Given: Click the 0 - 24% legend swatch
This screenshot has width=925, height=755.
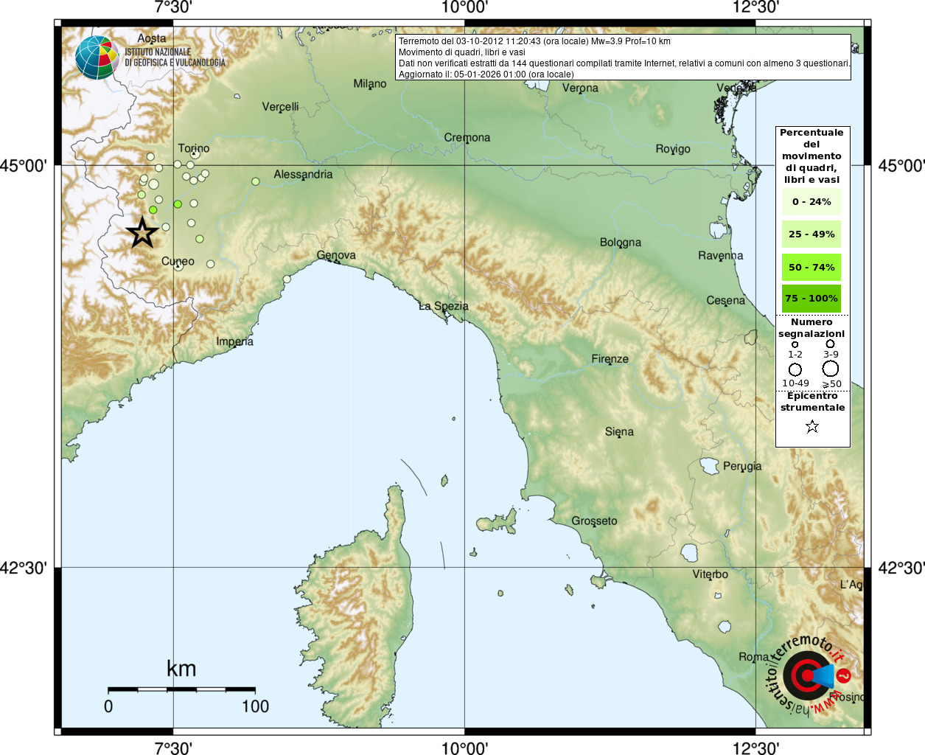Looking at the screenshot, I should pos(811,202).
